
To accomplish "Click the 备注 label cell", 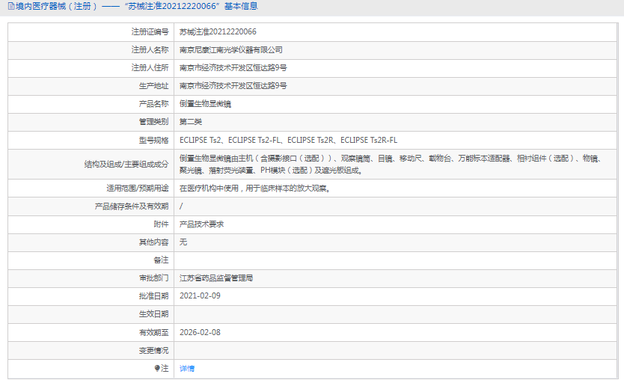I will tap(161, 260).
